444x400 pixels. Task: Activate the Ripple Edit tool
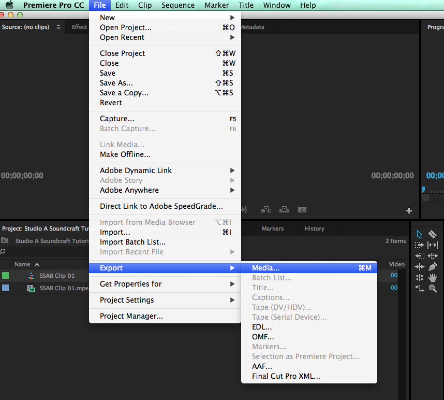419,267
